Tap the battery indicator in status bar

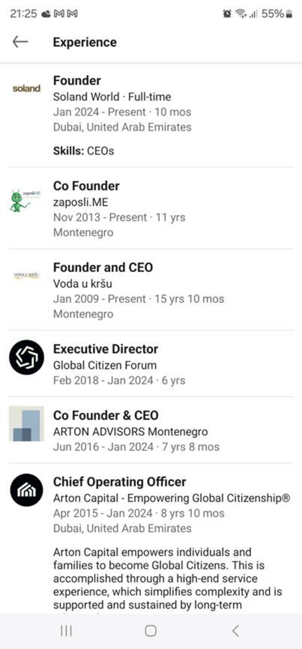coord(289,14)
